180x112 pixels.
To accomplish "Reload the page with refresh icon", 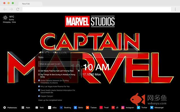I will pos(18,9).
